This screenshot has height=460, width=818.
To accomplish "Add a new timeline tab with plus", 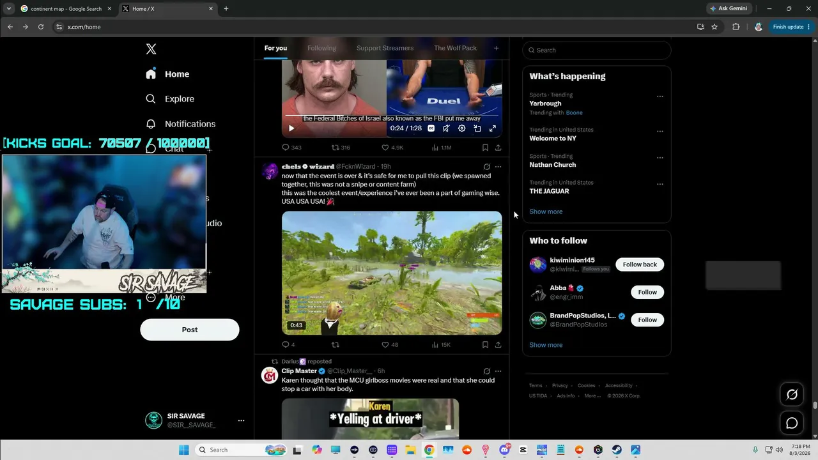I will [496, 48].
